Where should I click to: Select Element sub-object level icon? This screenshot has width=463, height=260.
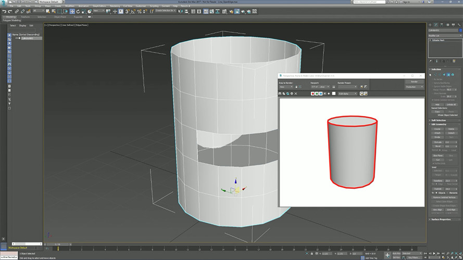[x=453, y=74]
